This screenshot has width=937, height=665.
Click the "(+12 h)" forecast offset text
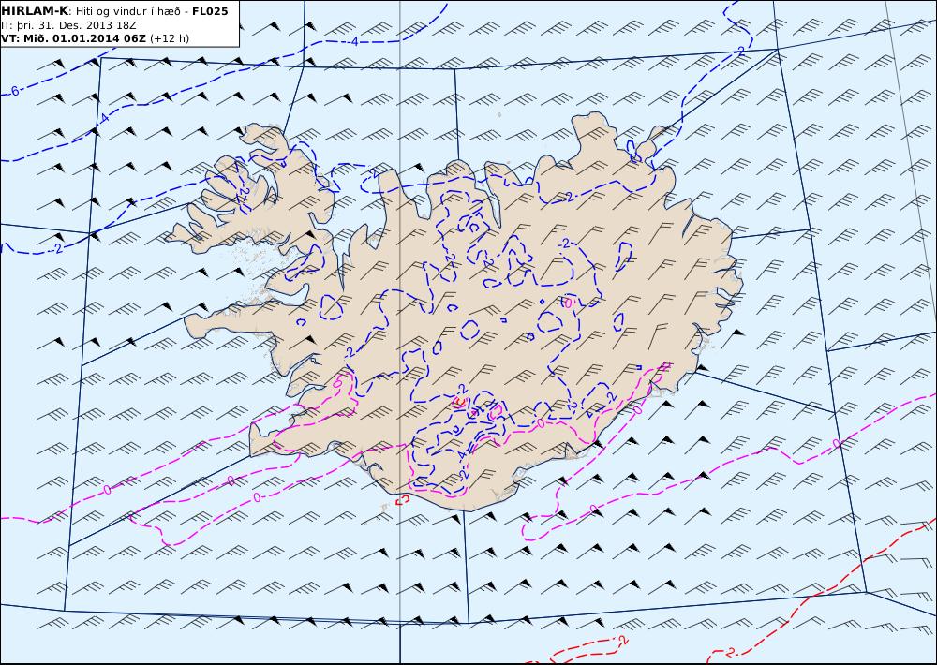169,38
